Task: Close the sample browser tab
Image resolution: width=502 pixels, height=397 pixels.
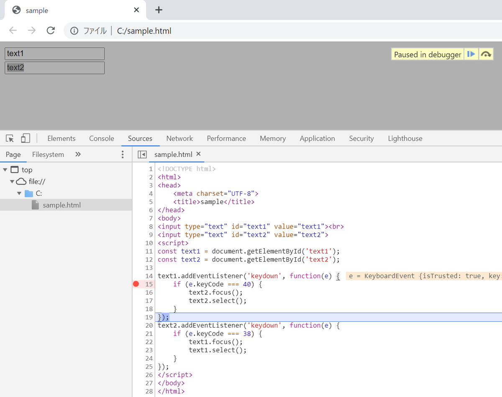Action: click(136, 10)
